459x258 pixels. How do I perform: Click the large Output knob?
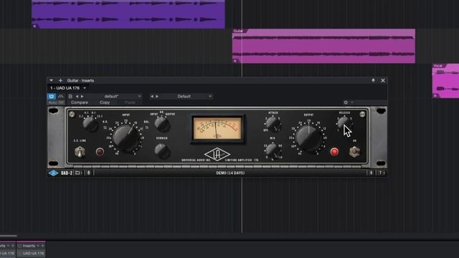click(x=308, y=138)
